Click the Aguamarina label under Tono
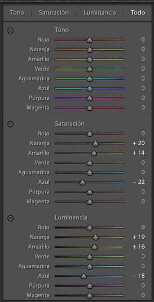 coord(34,79)
